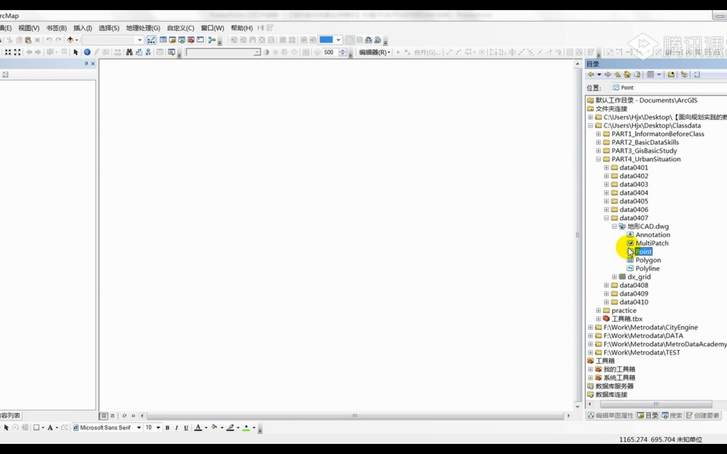Open the 视图(V) menu
The image size is (727, 454).
click(x=29, y=28)
